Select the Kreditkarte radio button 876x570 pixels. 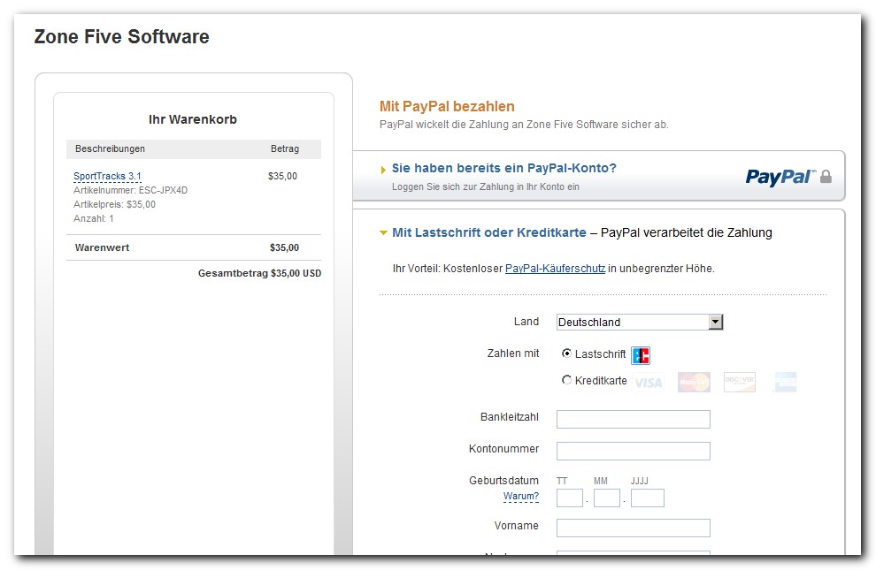[x=566, y=381]
